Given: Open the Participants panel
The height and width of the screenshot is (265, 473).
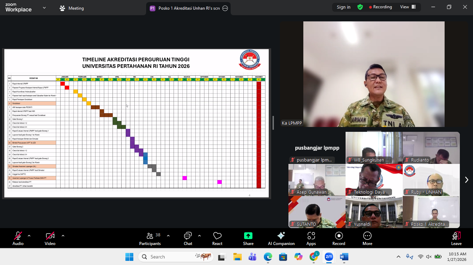Looking at the screenshot, I should point(150,238).
